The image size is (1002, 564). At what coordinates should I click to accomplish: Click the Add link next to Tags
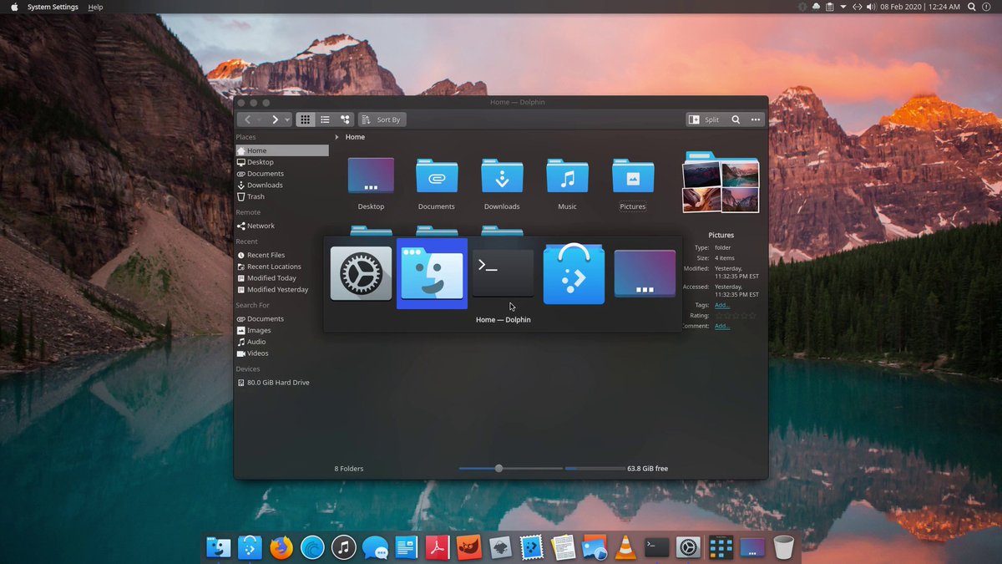tap(721, 306)
